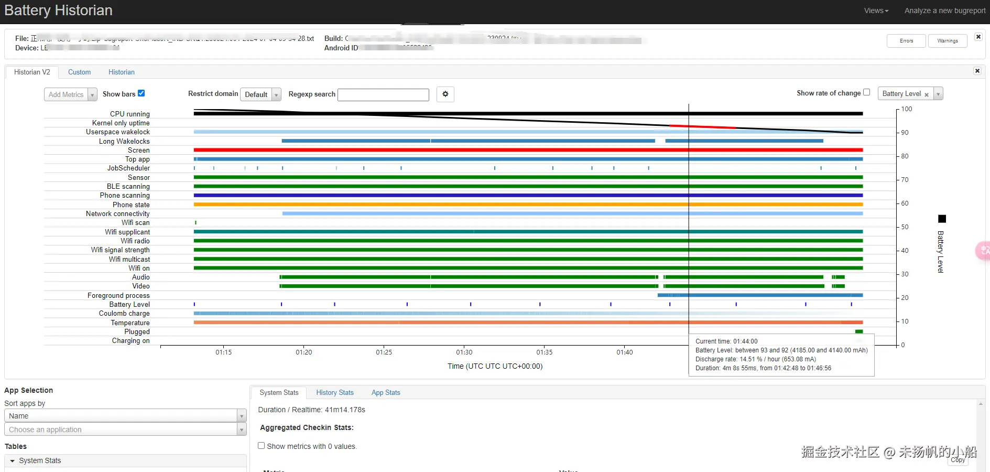The image size is (990, 472).
Task: Click the Time (UTC UTC UTC+00:00) axis title
Action: [495, 366]
